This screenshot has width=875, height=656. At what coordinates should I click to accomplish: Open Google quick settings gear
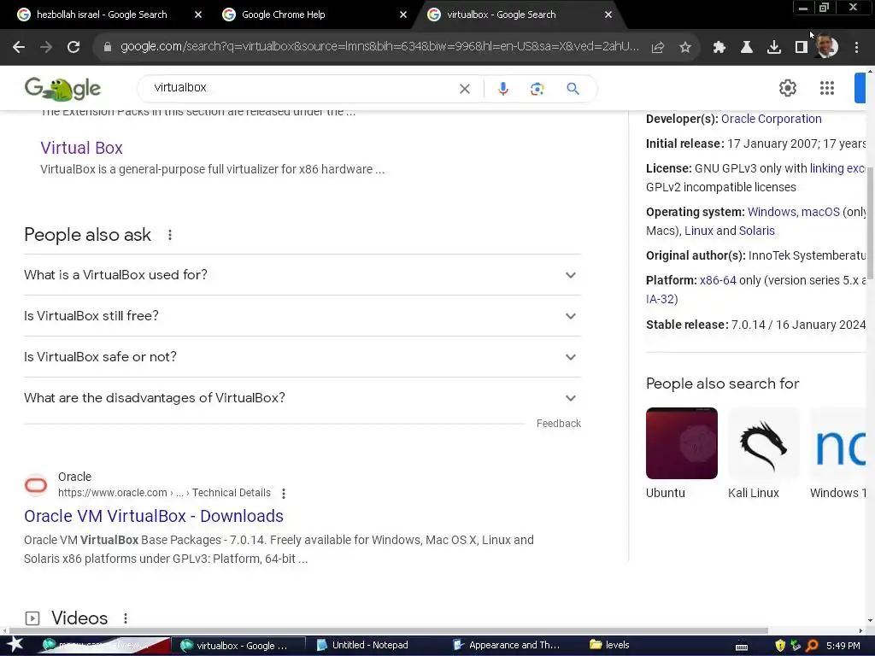coord(787,88)
